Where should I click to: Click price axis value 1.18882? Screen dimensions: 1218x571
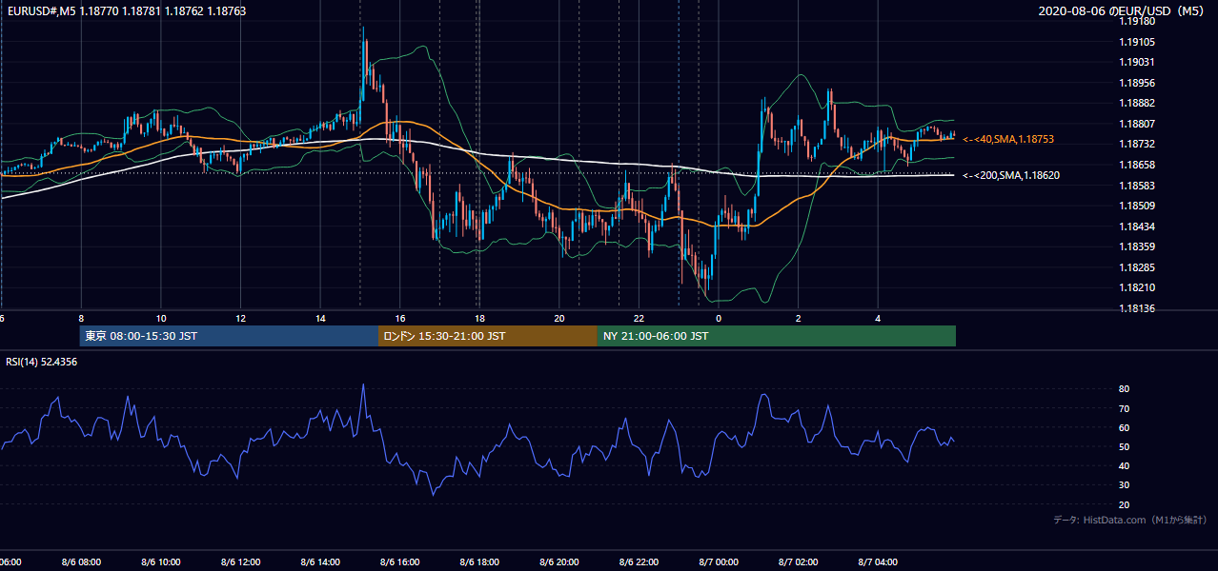(1136, 103)
